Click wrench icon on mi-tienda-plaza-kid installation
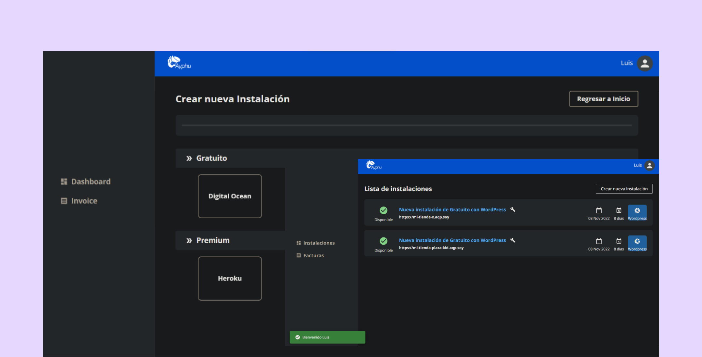This screenshot has height=357, width=702. (513, 240)
